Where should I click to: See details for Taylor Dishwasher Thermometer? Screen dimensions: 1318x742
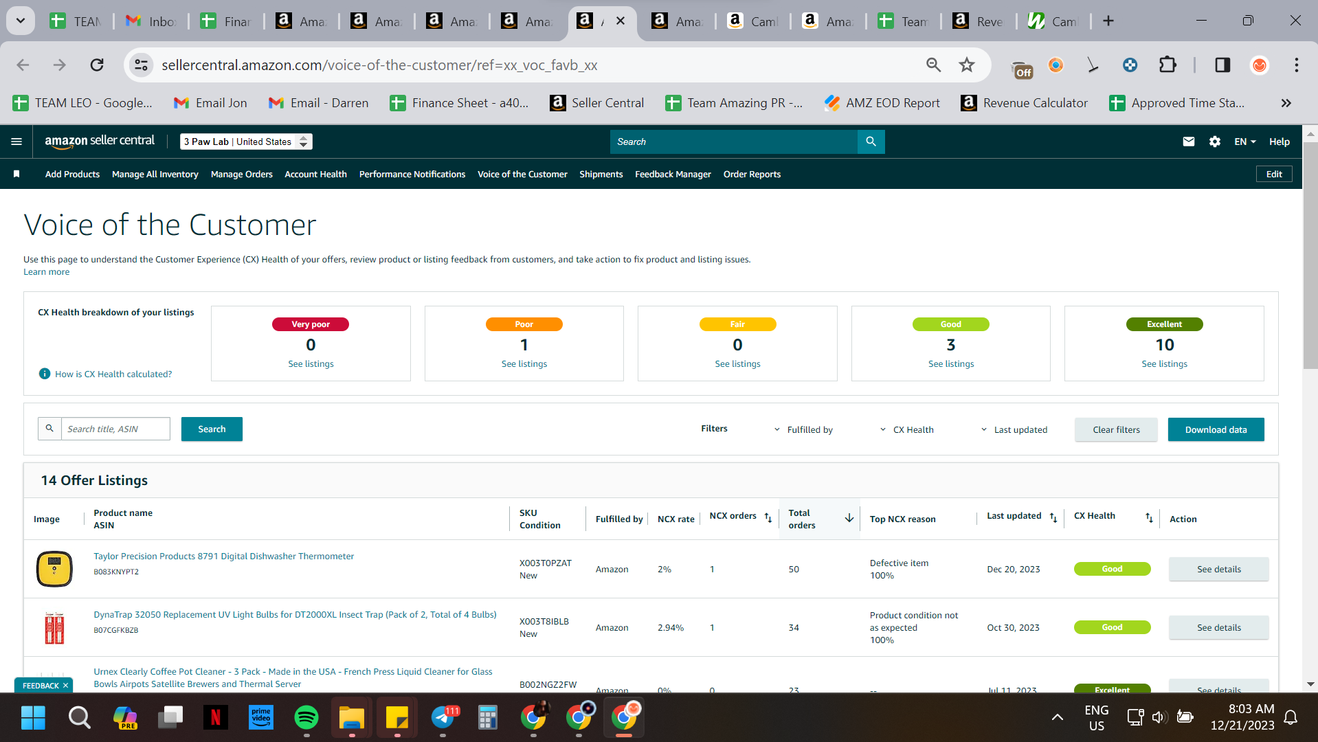coord(1219,569)
